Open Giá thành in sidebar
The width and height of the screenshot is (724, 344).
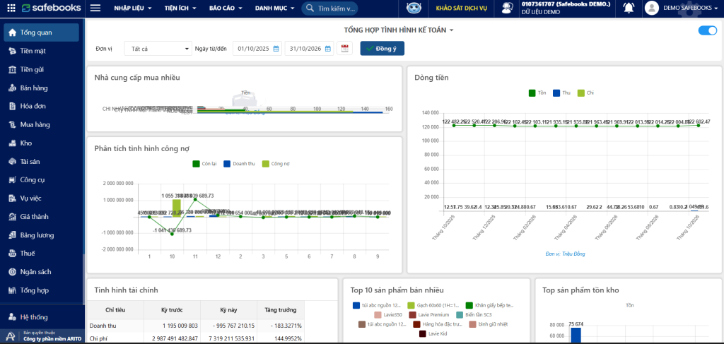click(42, 217)
